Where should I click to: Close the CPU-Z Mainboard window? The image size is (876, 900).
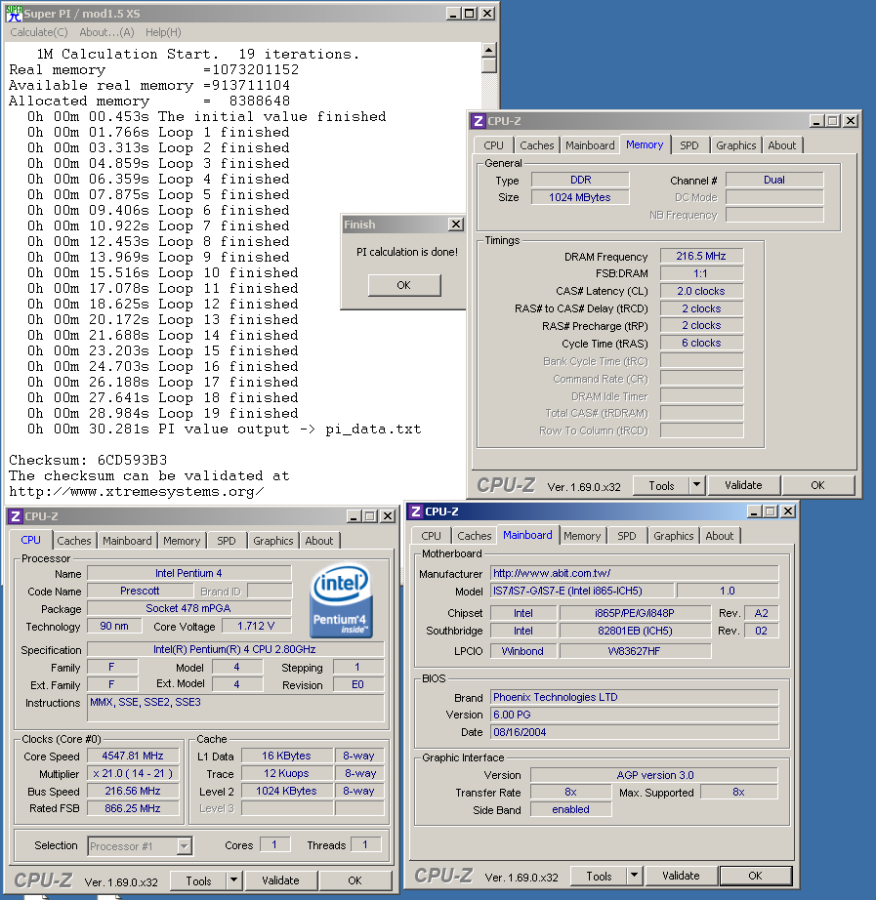(789, 511)
